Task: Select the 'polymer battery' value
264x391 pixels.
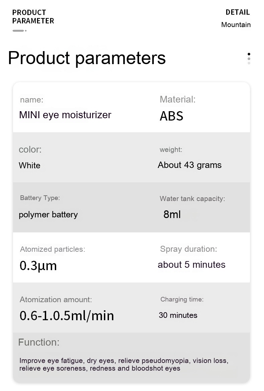Action: pos(48,214)
